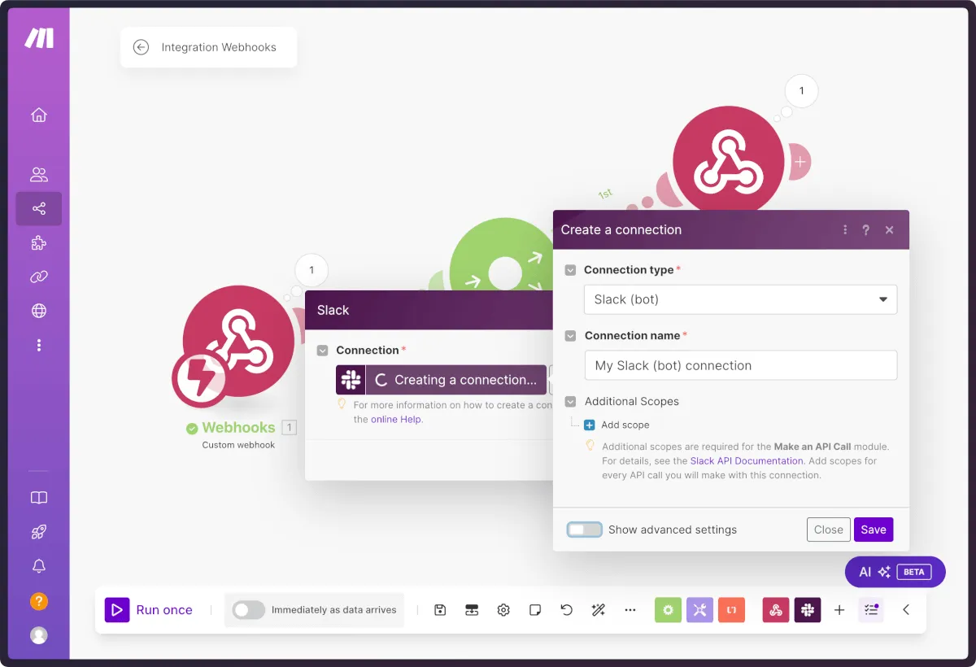
Task: Open the Templates puzzle icon in the sidebar
Action: (39, 242)
